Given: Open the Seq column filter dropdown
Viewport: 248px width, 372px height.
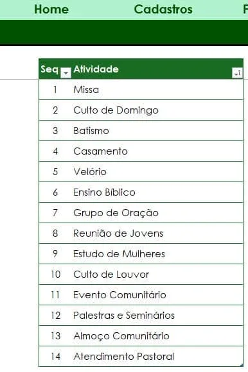Looking at the screenshot, I should pos(66,73).
